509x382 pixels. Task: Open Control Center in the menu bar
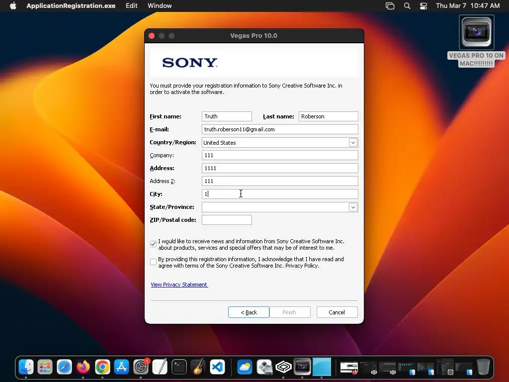pyautogui.click(x=424, y=6)
